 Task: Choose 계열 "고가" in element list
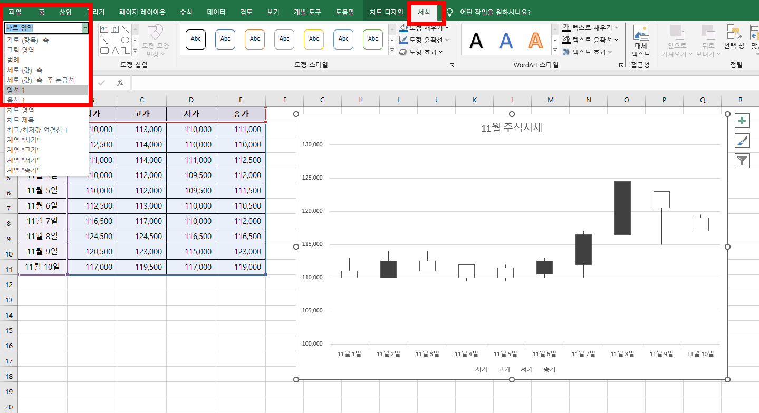point(46,150)
